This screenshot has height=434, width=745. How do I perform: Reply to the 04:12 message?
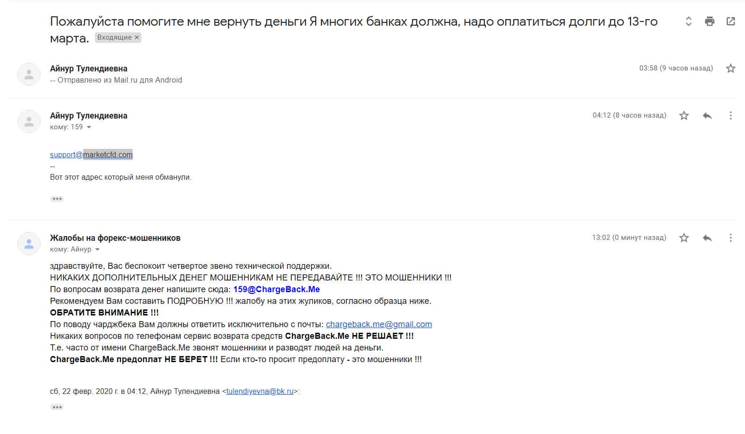pyautogui.click(x=707, y=116)
